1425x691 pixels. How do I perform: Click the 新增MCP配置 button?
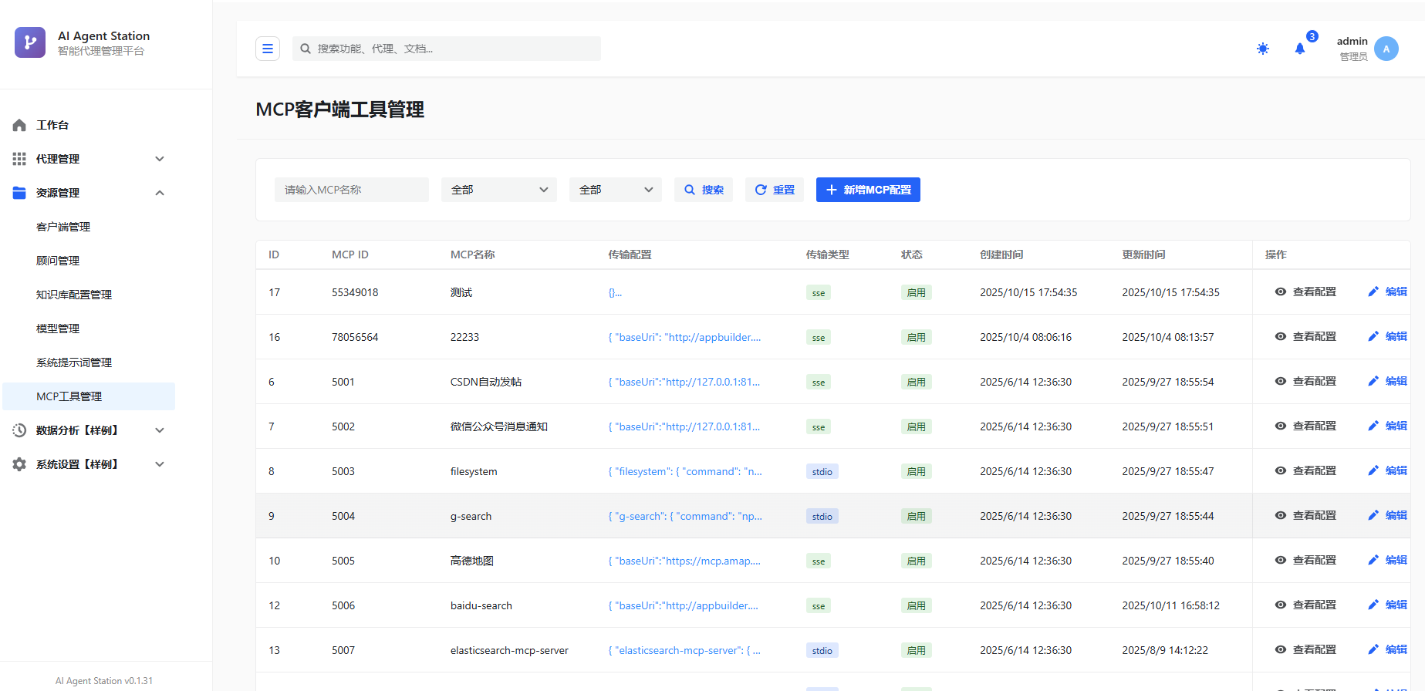[x=868, y=190]
